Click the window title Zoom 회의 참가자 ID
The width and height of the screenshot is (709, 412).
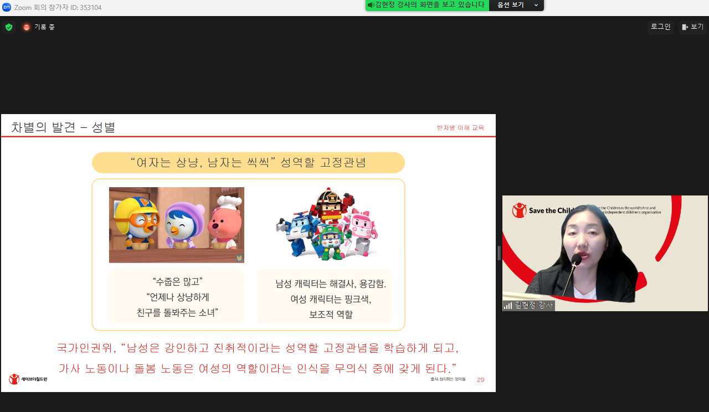(x=58, y=7)
